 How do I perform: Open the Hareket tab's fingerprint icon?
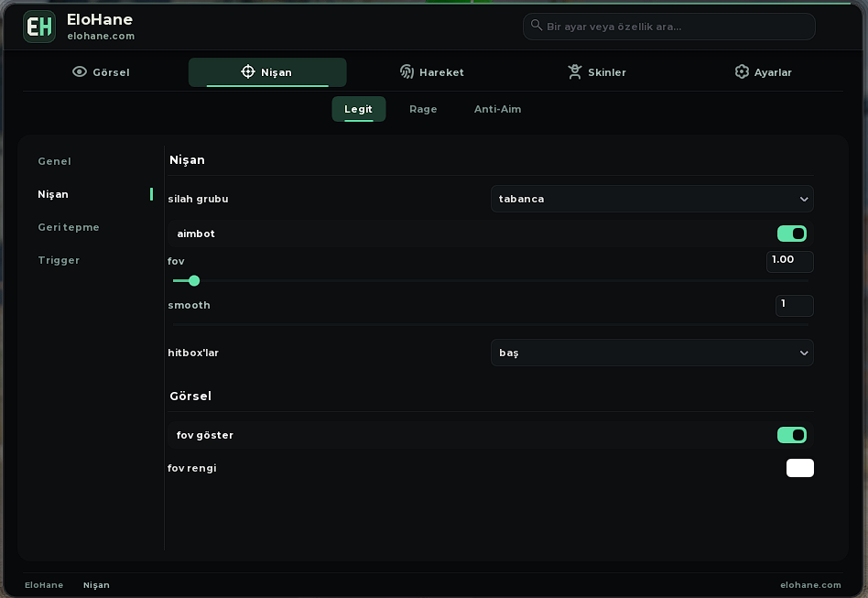tap(407, 72)
